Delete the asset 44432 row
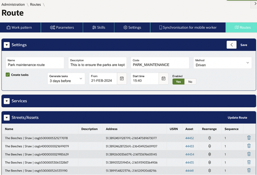Viewport: 257px width, 175px height. 249,138
